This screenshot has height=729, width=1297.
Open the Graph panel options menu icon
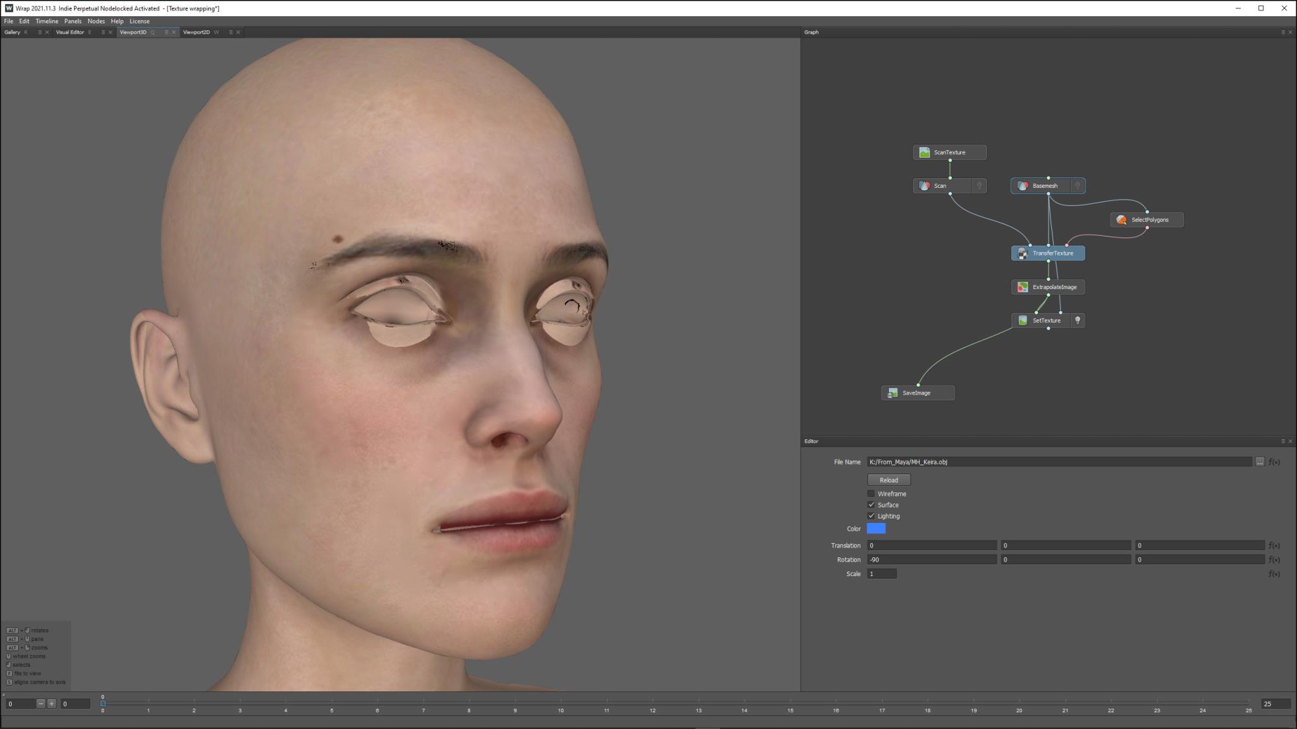[x=1283, y=32]
